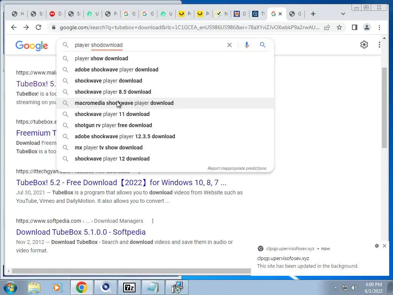Bookmark this page with the star
The height and width of the screenshot is (295, 393).
click(339, 27)
